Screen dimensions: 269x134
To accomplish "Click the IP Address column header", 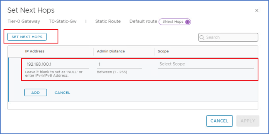I will pyautogui.click(x=35, y=51).
